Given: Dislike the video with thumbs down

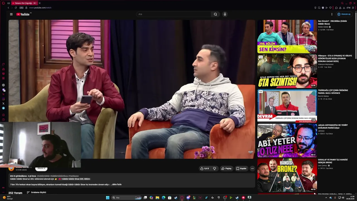Looking at the screenshot, I should pos(214,169).
